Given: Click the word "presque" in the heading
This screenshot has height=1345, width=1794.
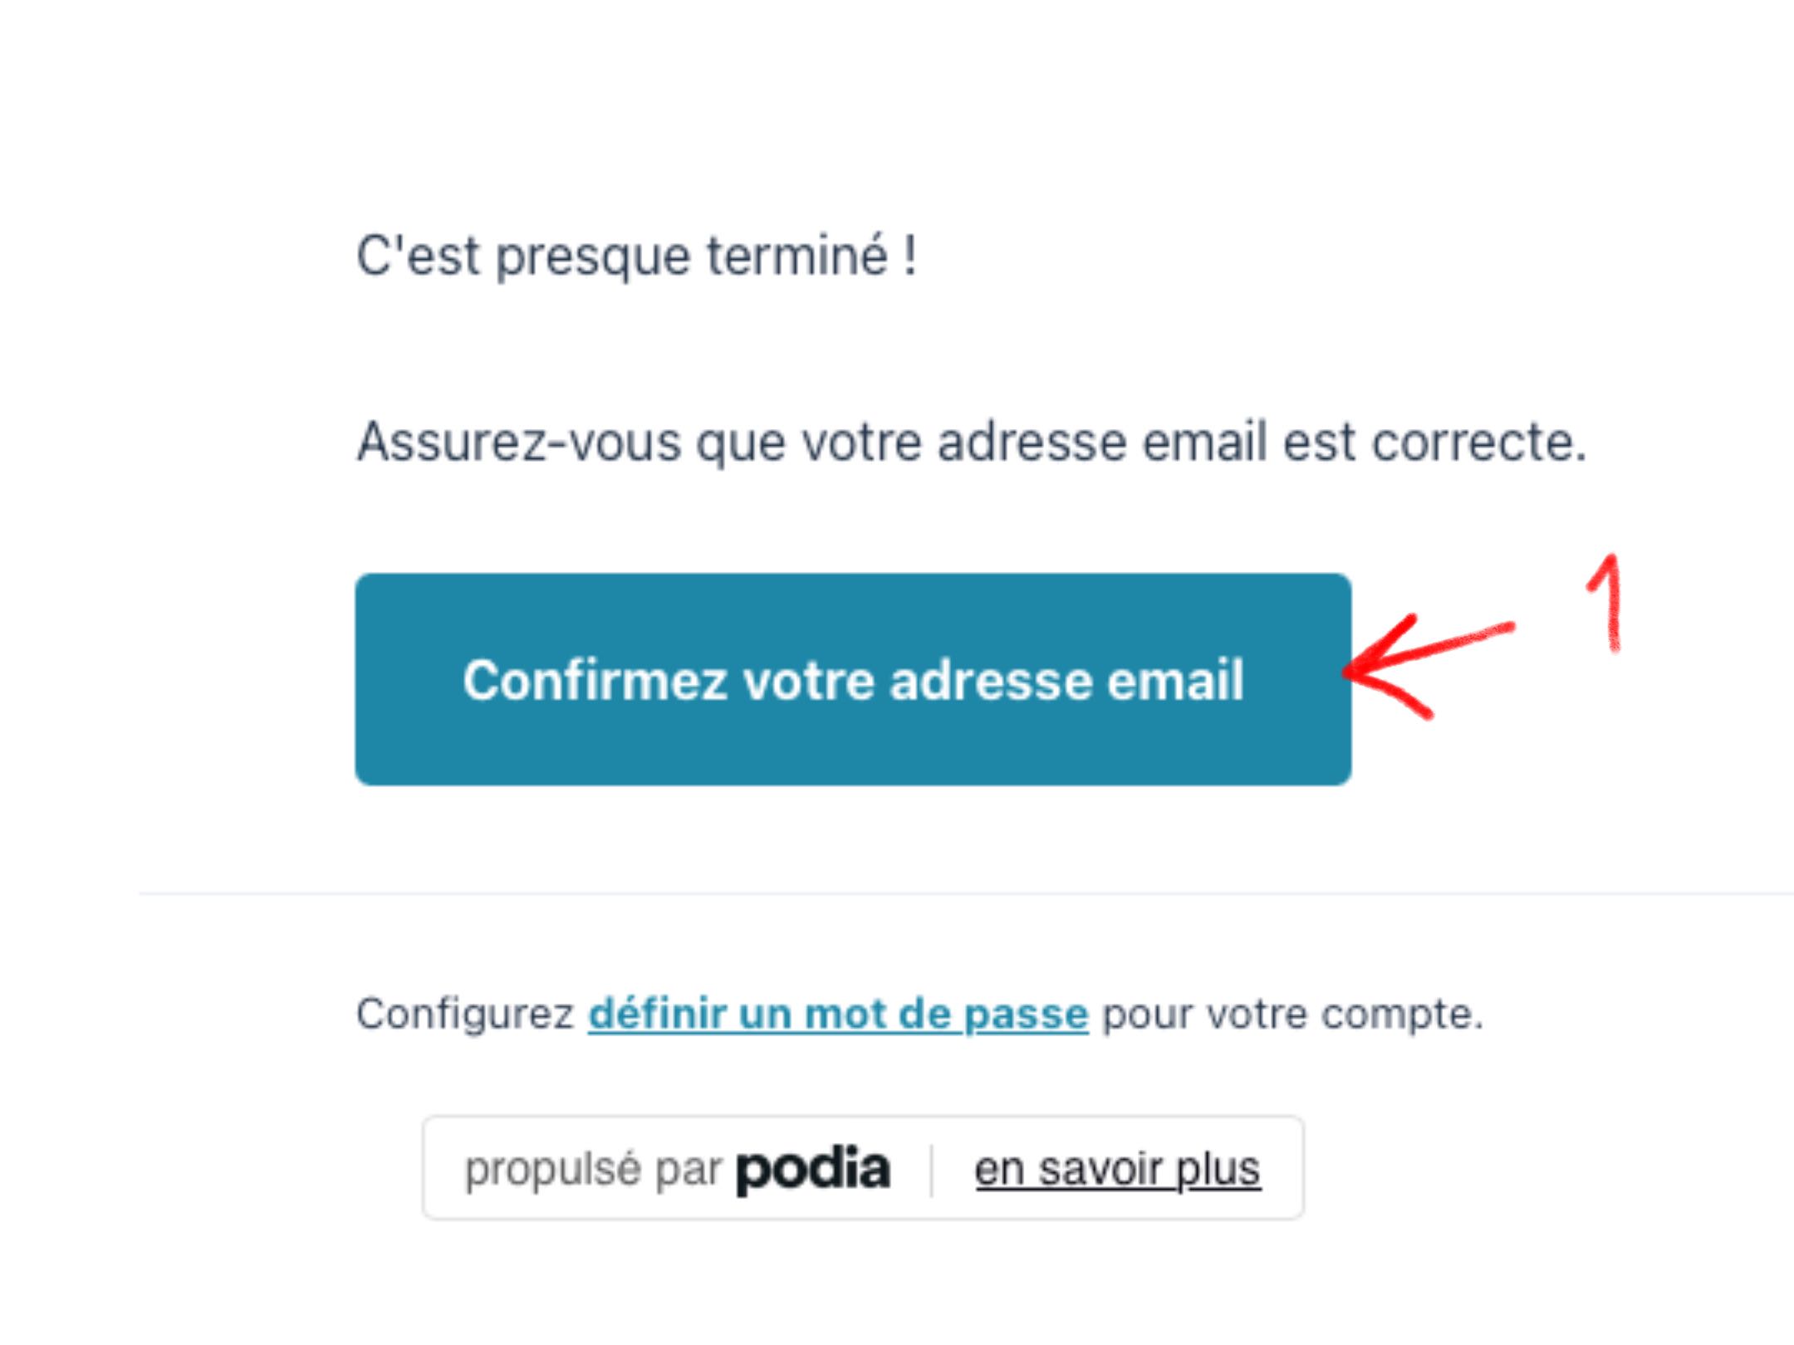Looking at the screenshot, I should coord(593,257).
